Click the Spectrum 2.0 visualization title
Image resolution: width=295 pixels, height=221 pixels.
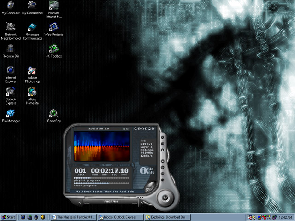[x=99, y=128]
